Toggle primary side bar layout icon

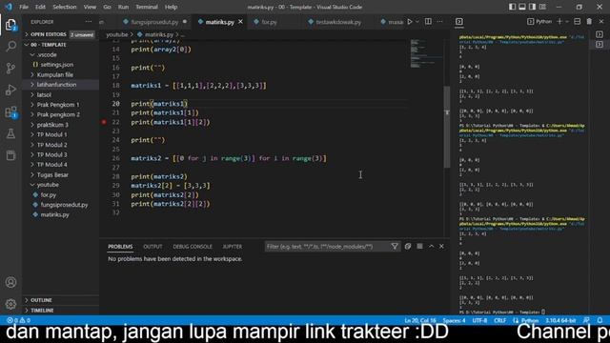coord(513,7)
